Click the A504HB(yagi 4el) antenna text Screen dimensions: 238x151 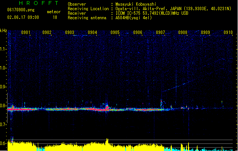click(x=134, y=18)
